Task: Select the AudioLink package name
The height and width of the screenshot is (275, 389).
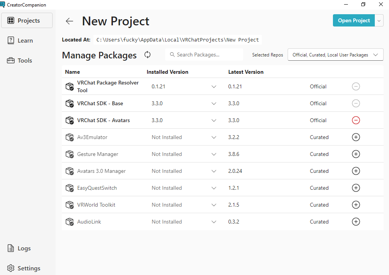Action: [x=89, y=222]
